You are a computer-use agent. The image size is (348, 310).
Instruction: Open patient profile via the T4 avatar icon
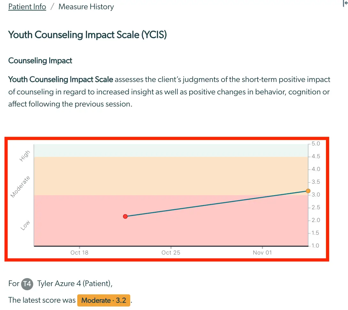pyautogui.click(x=27, y=284)
